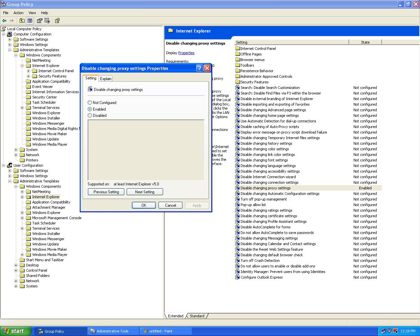420x336 pixels.
Task: Switch to the Extended tab at bottom
Action: coord(176,316)
